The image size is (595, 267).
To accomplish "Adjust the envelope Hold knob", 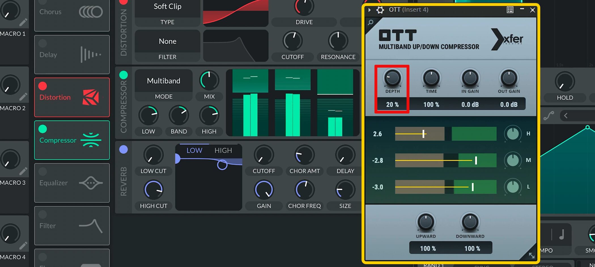I will tap(565, 82).
